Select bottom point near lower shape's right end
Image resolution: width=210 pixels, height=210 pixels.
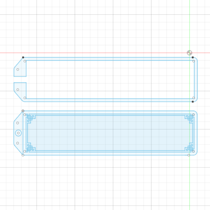pos(189,155)
